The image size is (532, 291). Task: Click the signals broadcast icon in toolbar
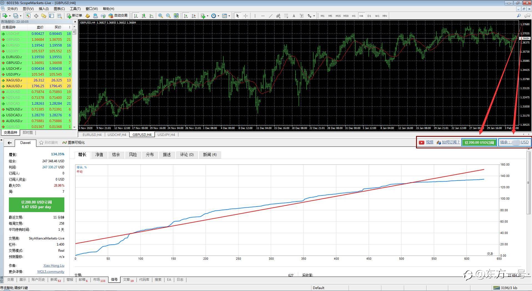(x=103, y=16)
